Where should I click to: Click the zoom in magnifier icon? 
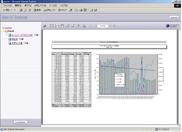(68, 26)
